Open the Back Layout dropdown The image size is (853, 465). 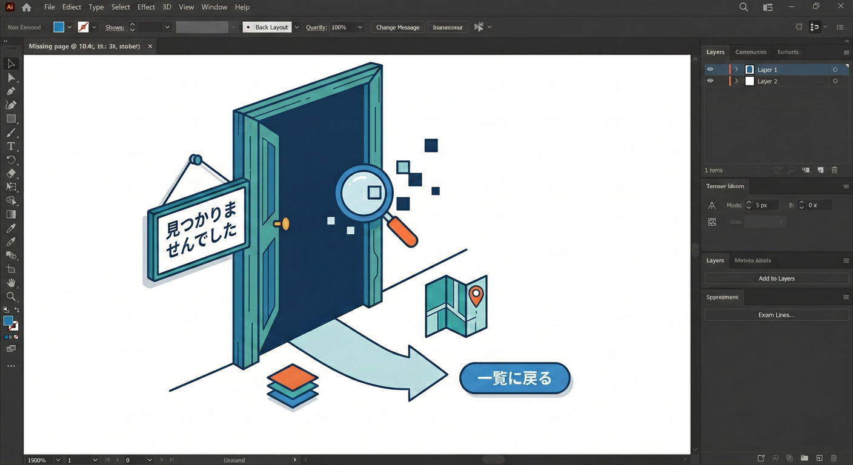click(x=296, y=27)
